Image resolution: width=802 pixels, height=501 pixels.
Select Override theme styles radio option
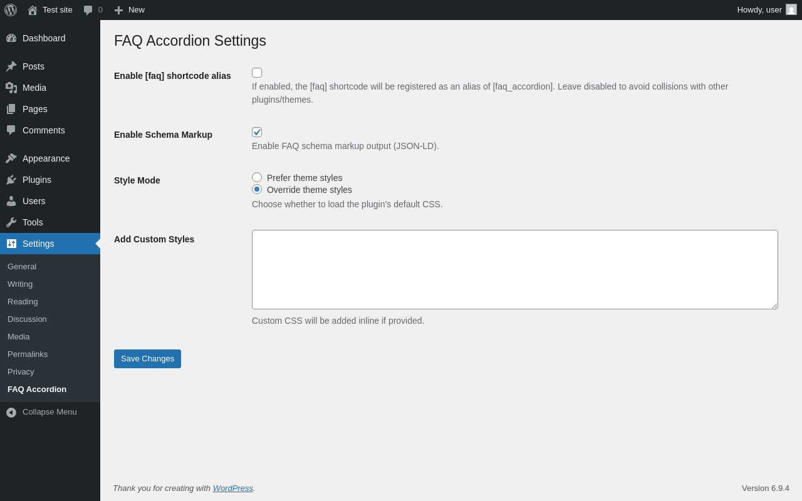pos(257,189)
